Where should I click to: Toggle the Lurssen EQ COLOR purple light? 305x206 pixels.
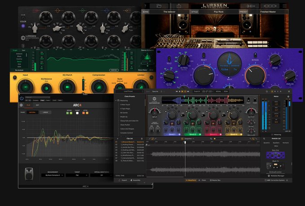tap(23, 26)
